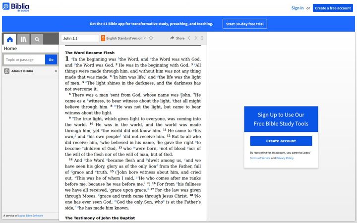Click the Biblia by Logos logo

tap(16, 7)
